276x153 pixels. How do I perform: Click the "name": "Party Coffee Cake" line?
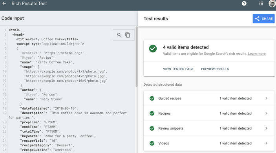pyautogui.click(x=47, y=62)
